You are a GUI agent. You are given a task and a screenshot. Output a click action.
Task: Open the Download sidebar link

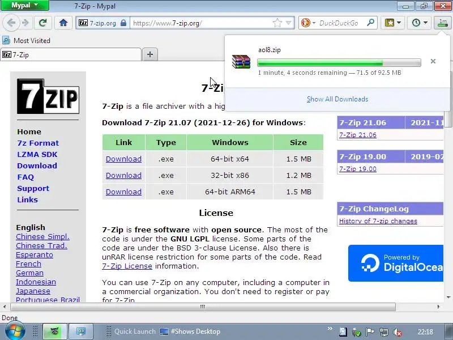37,165
